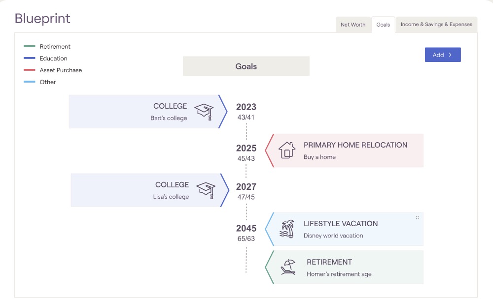Screen dimensions: 493x299
Task: Click the Goals heading banner
Action: pos(246,66)
